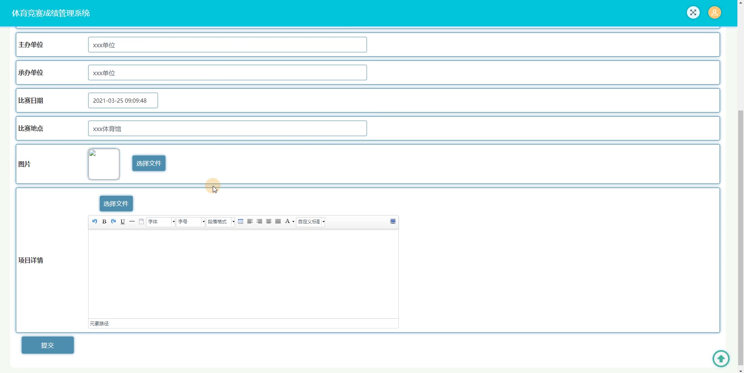Image resolution: width=744 pixels, height=373 pixels.
Task: Click the 元素路径 status bar of the editor
Action: tap(243, 323)
